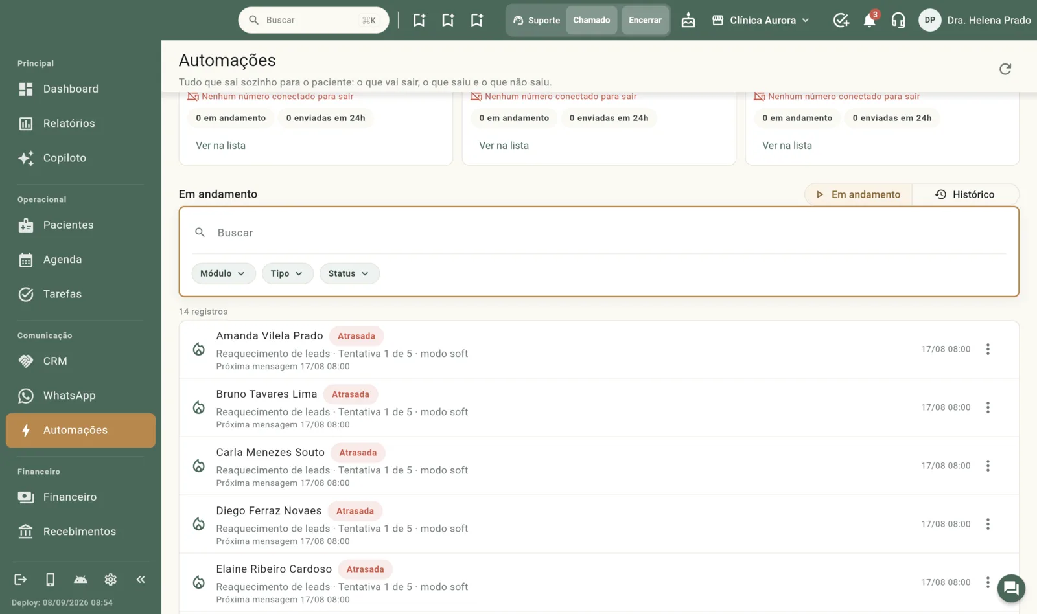Click the flame icon beside Amanda Vilela Prado
The height and width of the screenshot is (614, 1037).
click(199, 349)
